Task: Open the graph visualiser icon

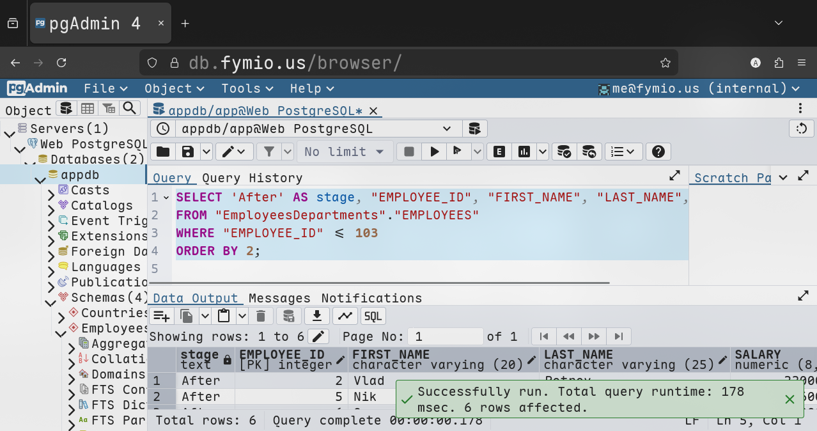Action: pos(345,316)
